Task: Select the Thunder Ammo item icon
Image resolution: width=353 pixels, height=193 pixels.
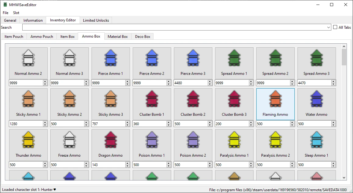Action: [x=28, y=140]
